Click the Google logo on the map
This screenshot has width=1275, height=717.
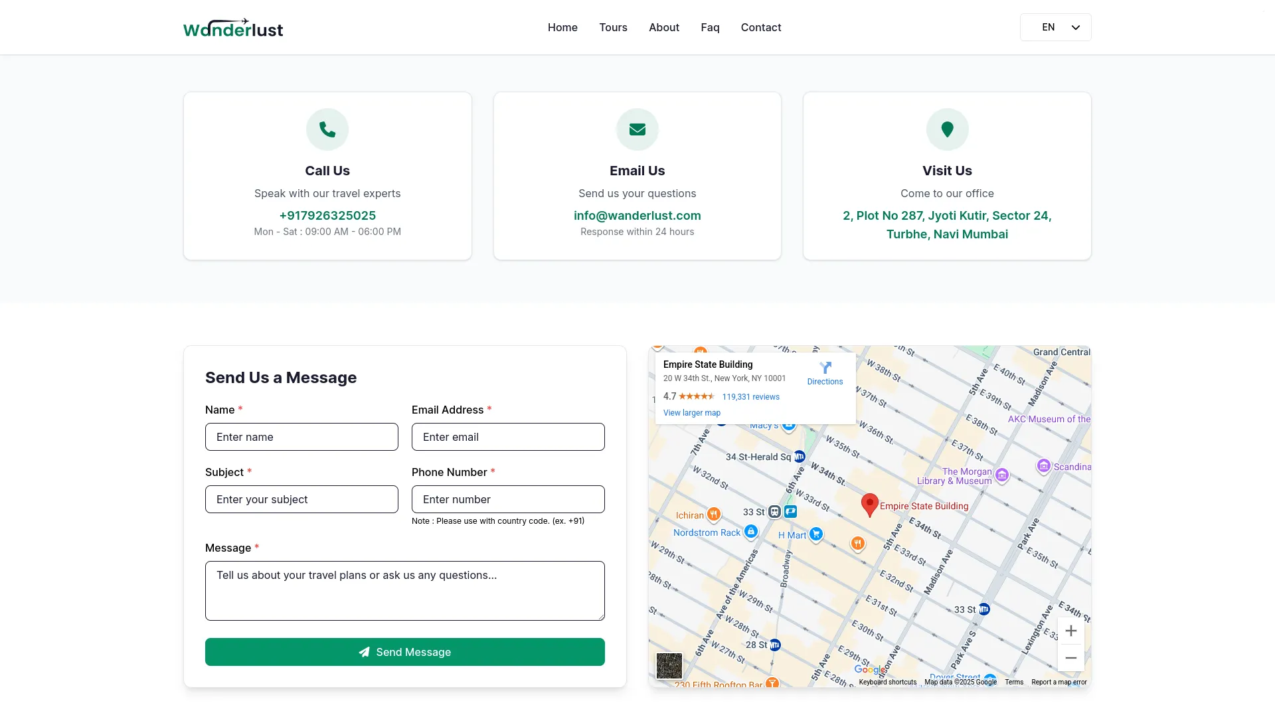[871, 670]
